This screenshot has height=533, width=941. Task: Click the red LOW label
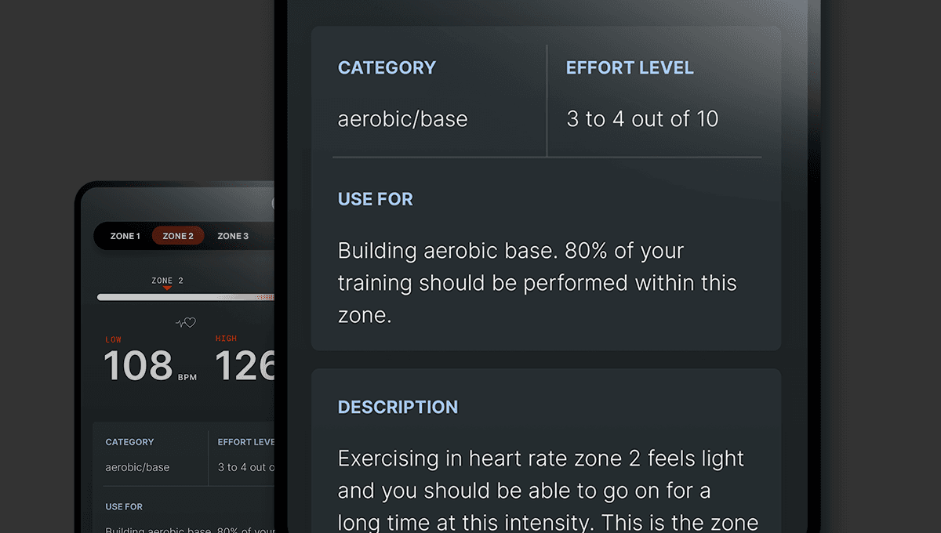pyautogui.click(x=114, y=339)
